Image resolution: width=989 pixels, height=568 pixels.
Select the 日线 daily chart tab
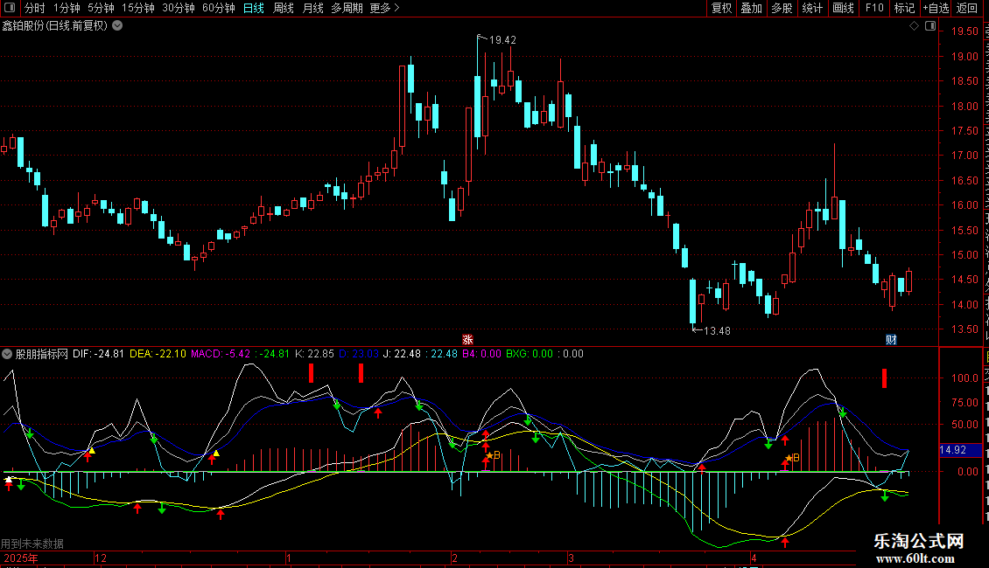click(x=254, y=8)
